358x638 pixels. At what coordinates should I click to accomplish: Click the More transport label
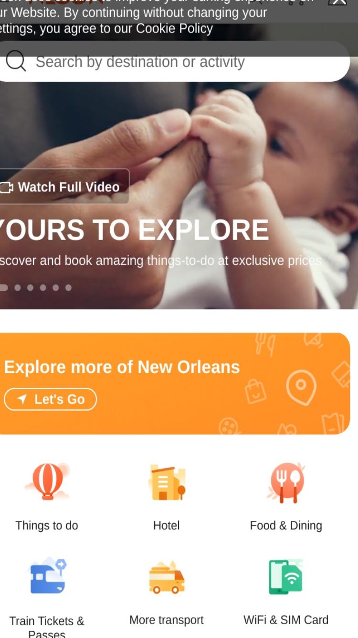[x=167, y=620]
